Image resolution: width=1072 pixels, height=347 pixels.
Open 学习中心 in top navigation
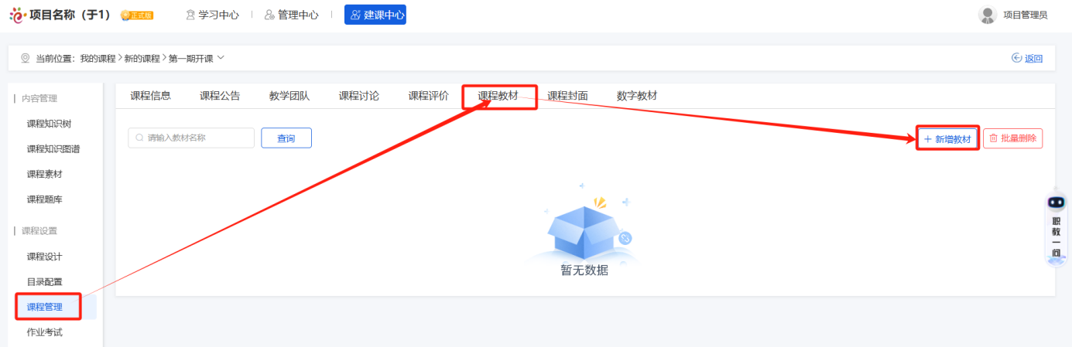[211, 15]
